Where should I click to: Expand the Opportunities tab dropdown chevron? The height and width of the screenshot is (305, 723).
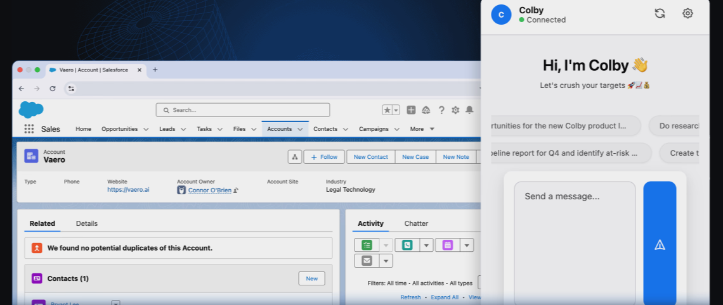[x=146, y=129]
